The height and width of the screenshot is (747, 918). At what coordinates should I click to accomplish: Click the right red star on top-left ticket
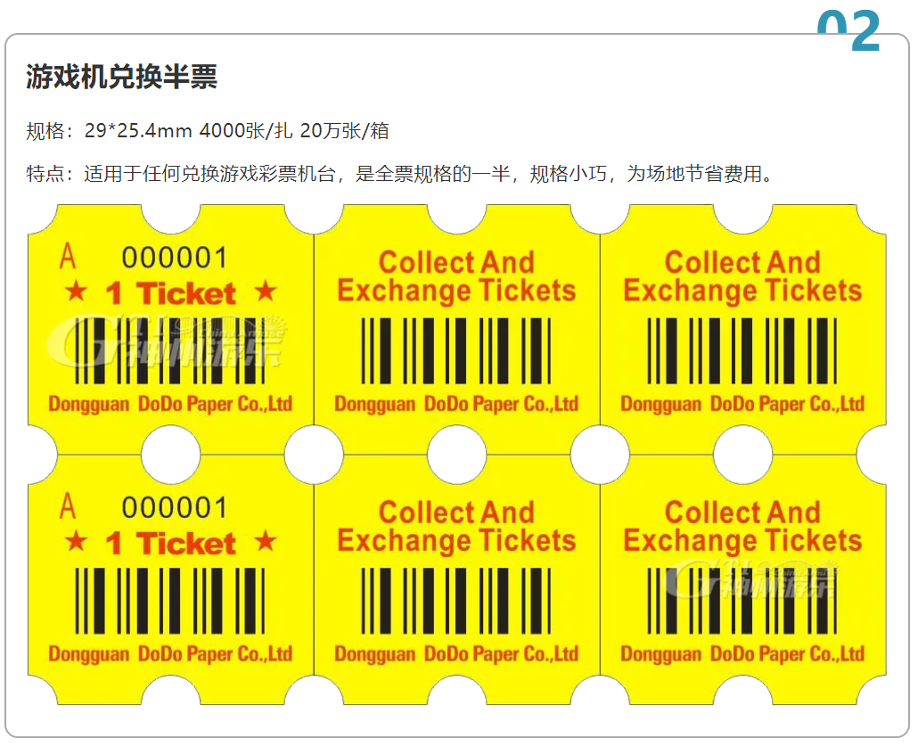(266, 291)
